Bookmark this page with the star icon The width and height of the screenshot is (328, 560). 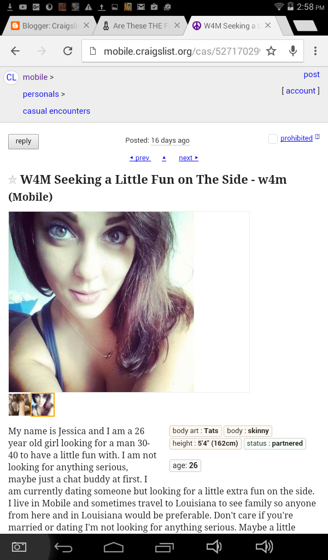[x=271, y=51]
